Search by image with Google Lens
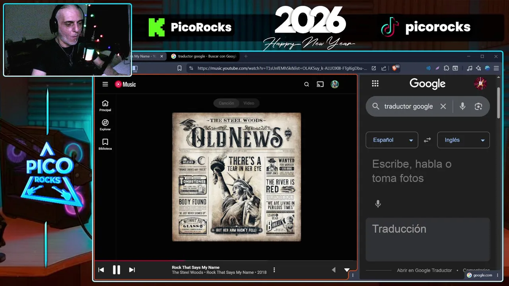 tap(478, 106)
